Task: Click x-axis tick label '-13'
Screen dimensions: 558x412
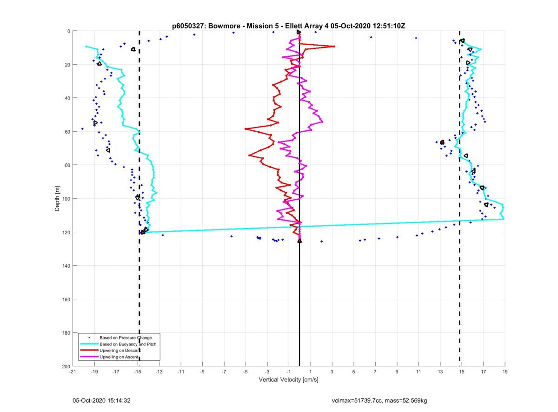Action: pos(159,372)
